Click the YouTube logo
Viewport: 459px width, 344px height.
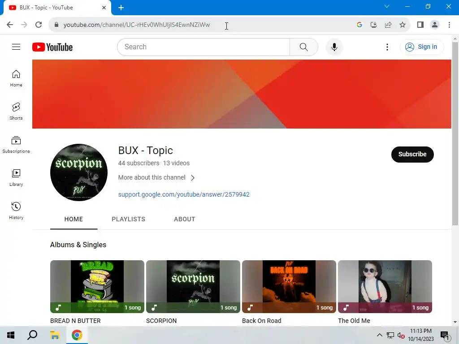[52, 47]
